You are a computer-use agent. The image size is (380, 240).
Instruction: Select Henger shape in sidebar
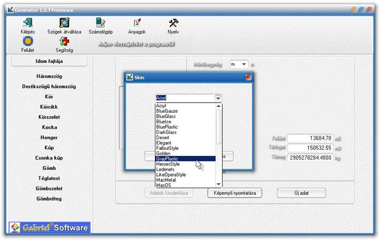tap(49, 138)
